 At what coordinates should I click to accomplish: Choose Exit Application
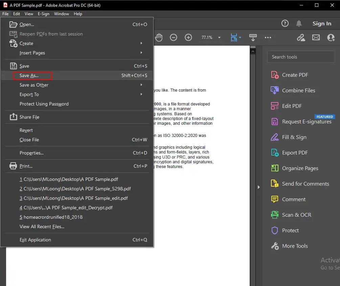(x=77, y=240)
